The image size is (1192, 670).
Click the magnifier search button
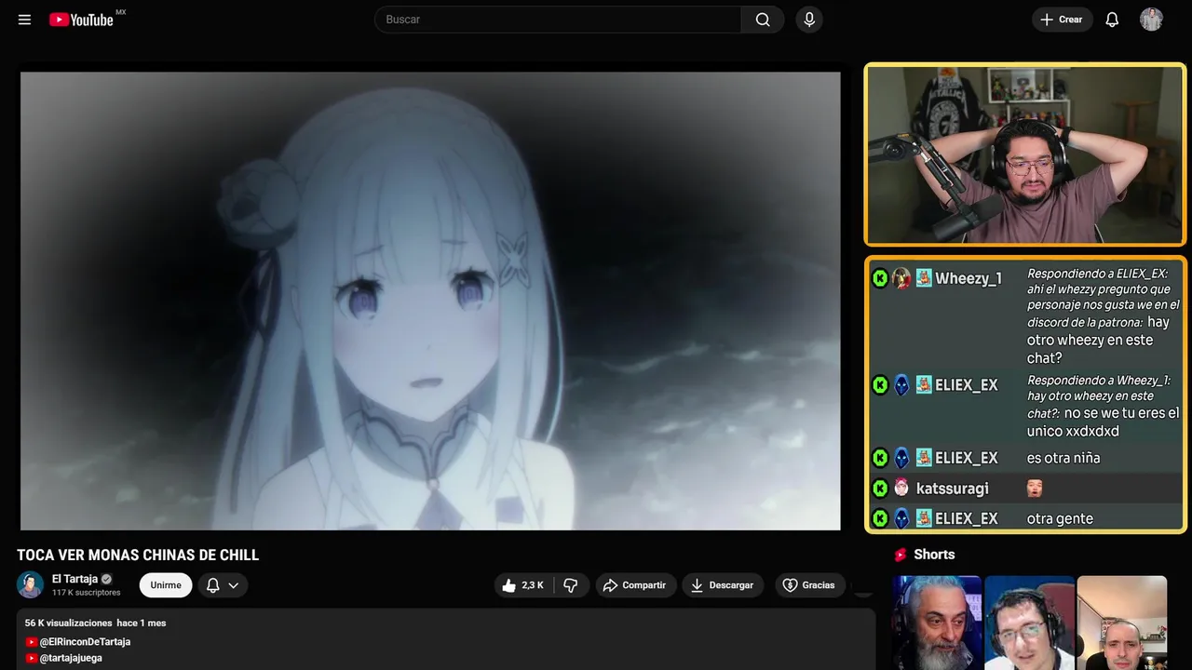pyautogui.click(x=763, y=20)
